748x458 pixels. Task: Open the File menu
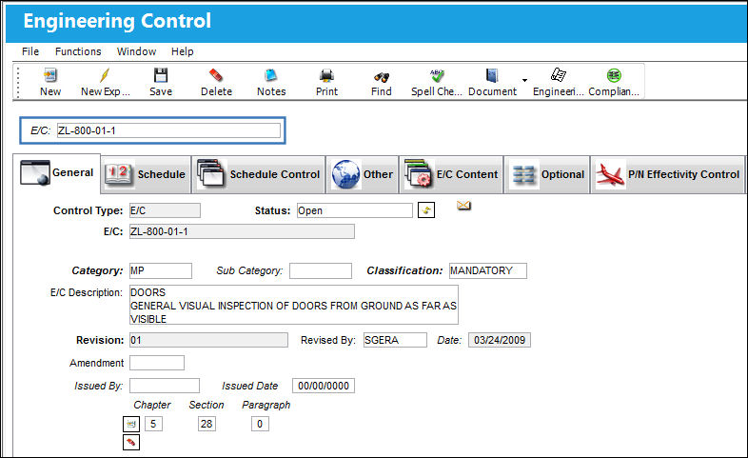coord(30,51)
